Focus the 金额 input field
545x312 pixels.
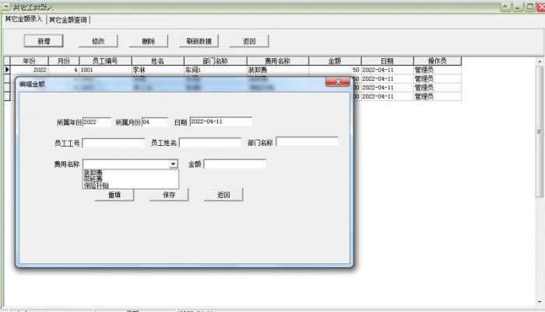point(235,164)
